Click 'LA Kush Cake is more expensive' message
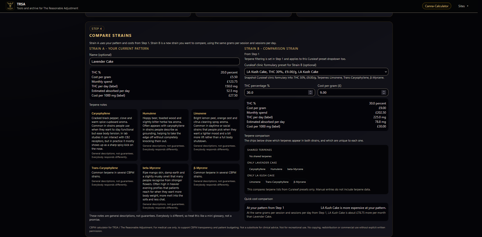 pyautogui.click(x=353, y=208)
